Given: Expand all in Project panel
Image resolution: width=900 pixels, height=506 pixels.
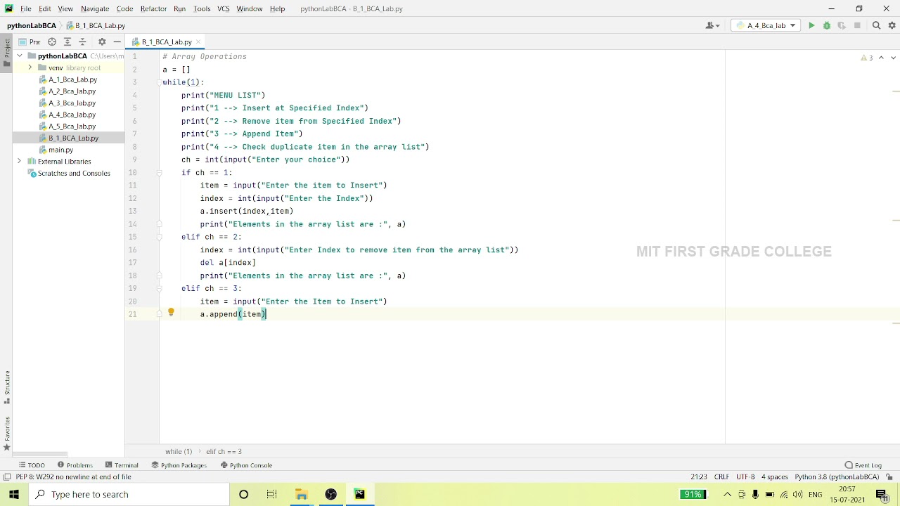Looking at the screenshot, I should 67,42.
